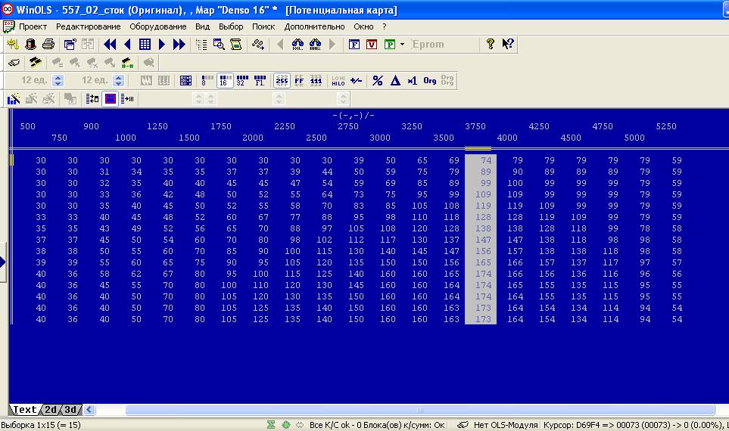Open the Редактирование menu

point(88,26)
